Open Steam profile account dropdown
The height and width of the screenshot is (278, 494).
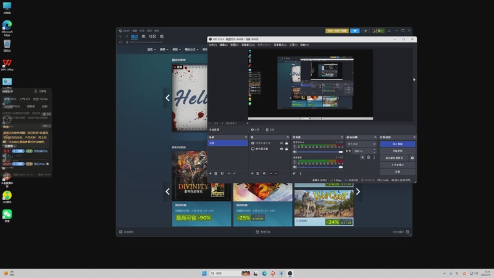pos(378,31)
